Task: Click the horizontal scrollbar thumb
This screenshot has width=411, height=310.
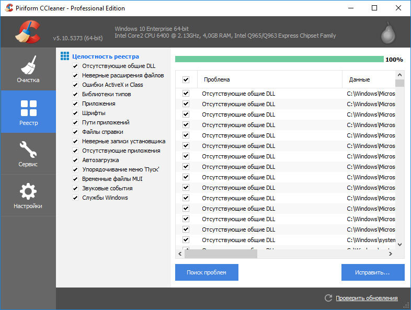Action: 221,254
